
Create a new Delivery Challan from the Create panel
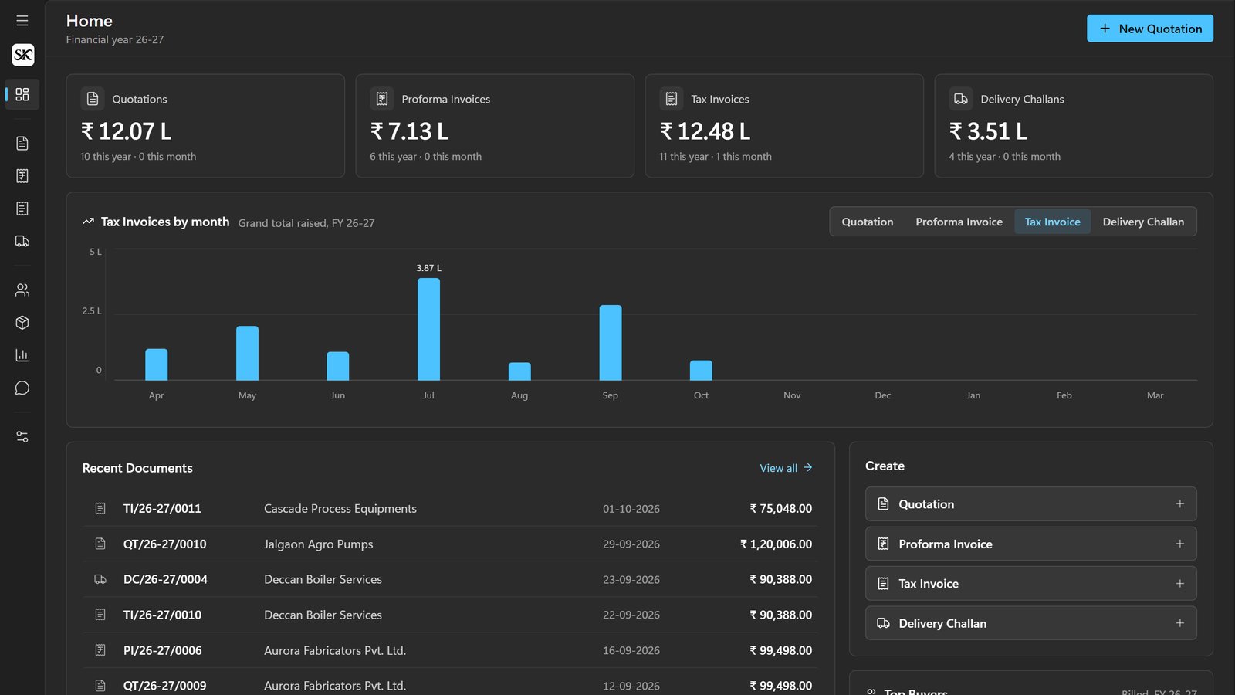pos(1030,623)
